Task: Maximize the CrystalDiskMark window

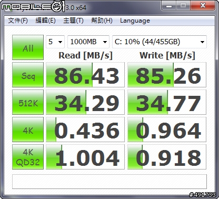Action: pyautogui.click(x=183, y=6)
